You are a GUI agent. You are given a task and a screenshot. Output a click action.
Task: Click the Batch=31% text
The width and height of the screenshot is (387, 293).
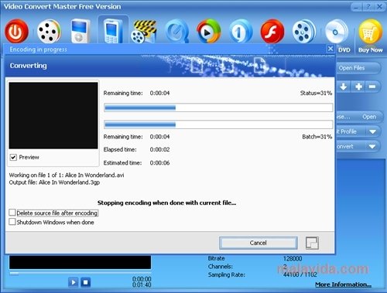click(x=317, y=137)
